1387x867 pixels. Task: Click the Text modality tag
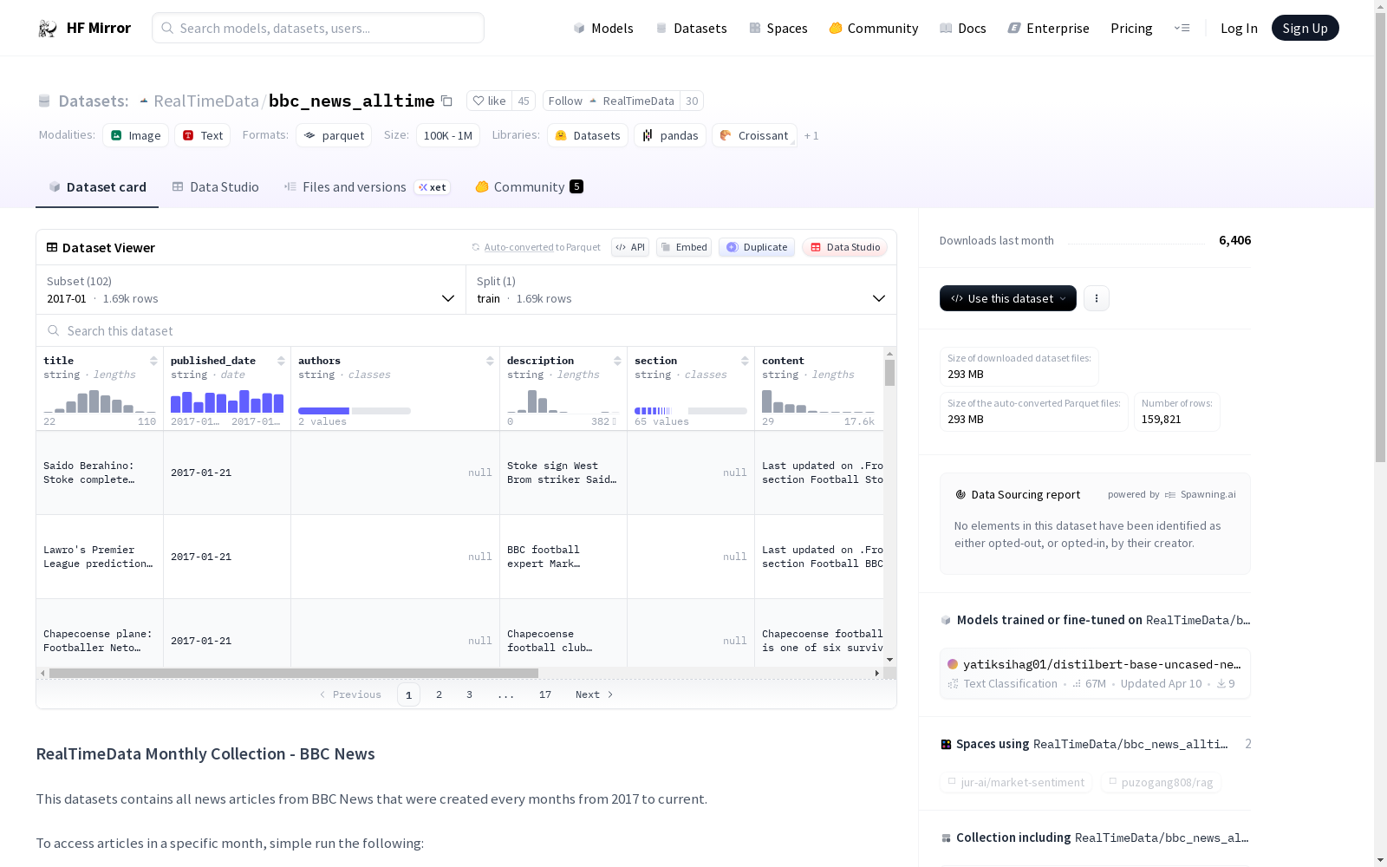[x=203, y=135]
